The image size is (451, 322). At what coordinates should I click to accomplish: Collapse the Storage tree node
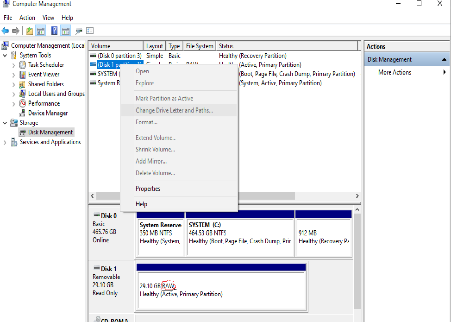point(5,123)
